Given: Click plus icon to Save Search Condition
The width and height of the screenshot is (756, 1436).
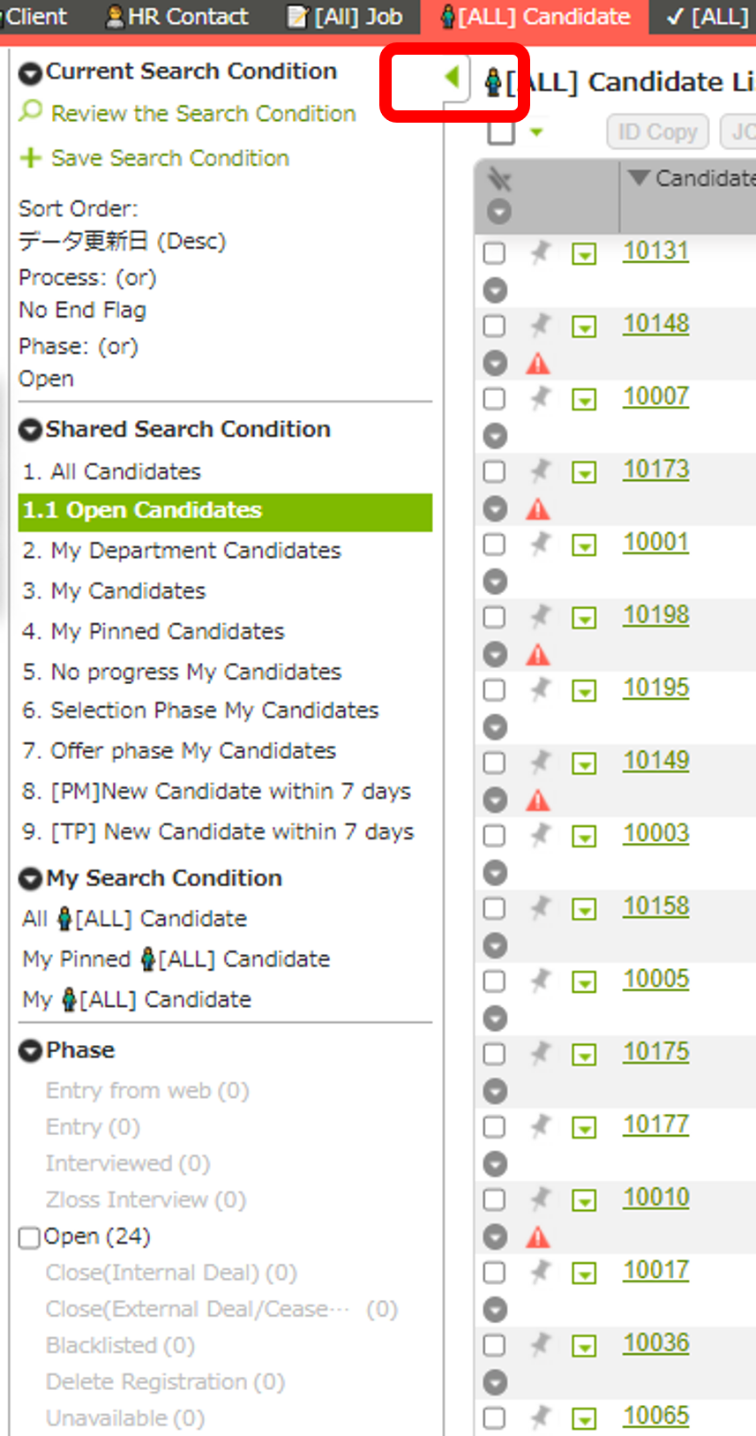Looking at the screenshot, I should click(x=31, y=158).
